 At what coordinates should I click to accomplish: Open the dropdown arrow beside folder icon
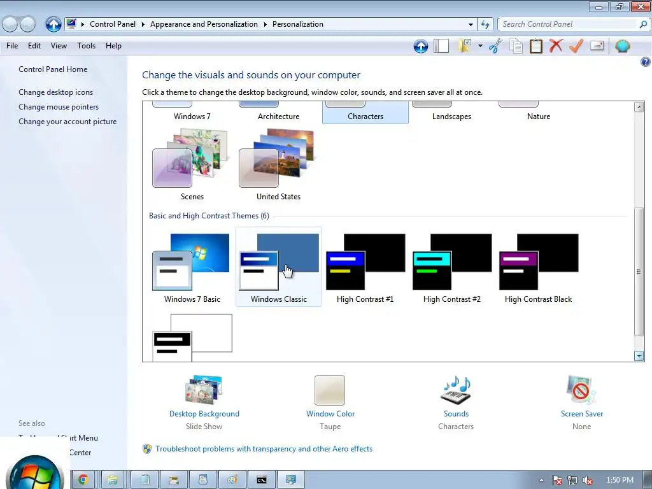pos(480,46)
